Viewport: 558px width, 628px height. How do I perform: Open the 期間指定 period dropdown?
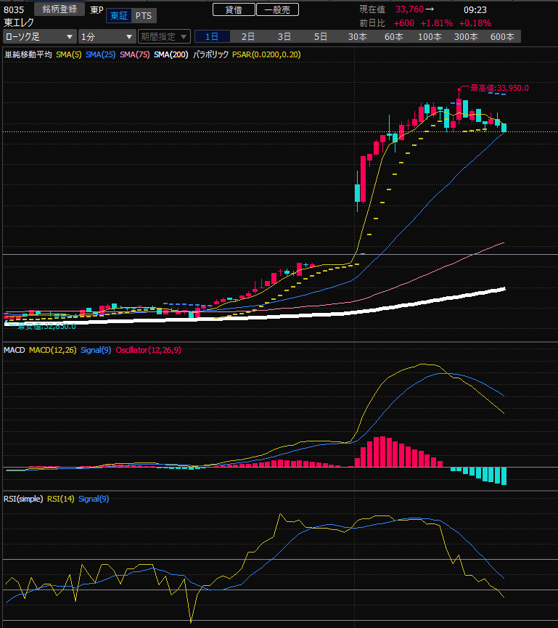point(164,36)
